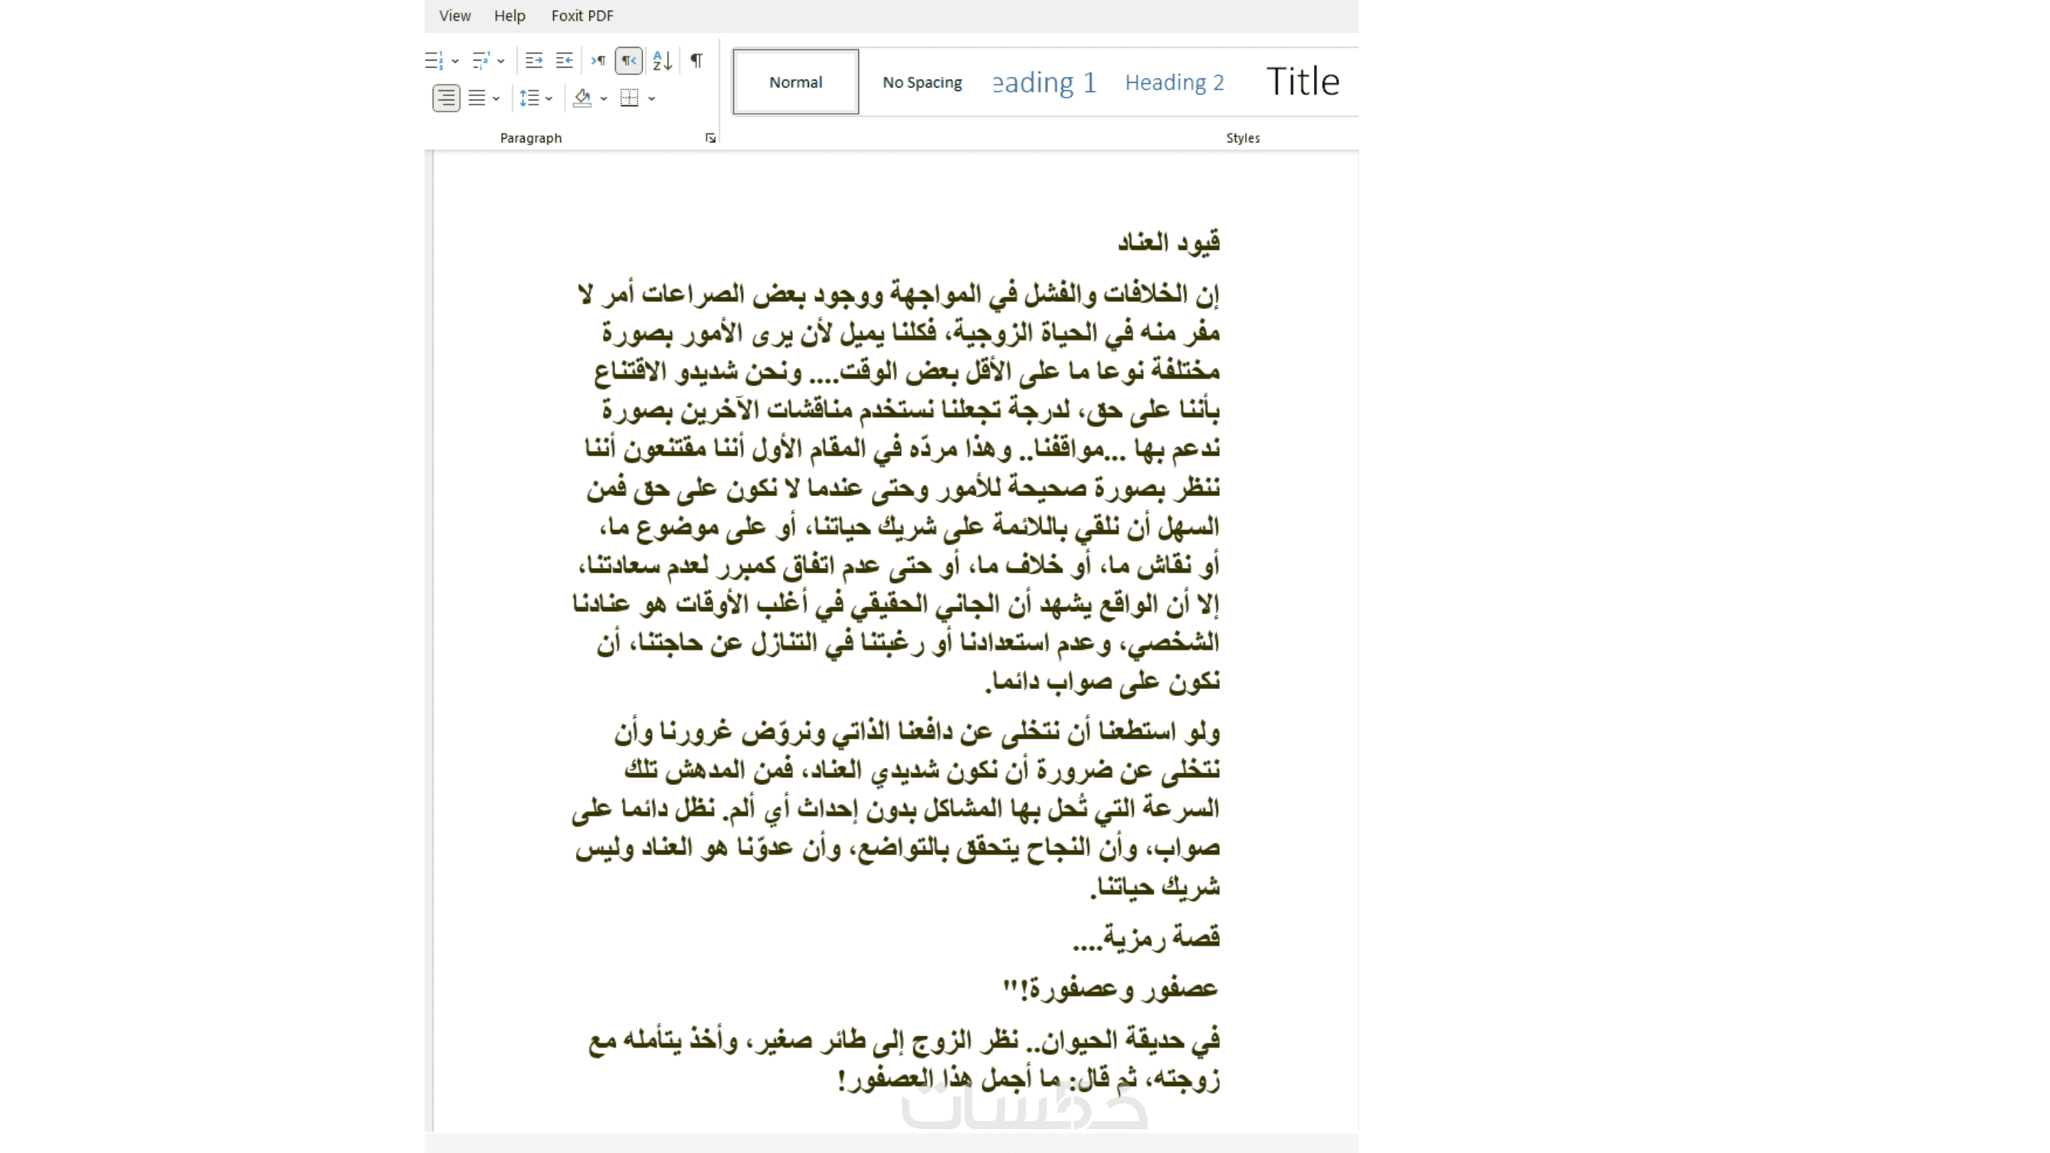Apply the No Spacing style

(x=922, y=82)
